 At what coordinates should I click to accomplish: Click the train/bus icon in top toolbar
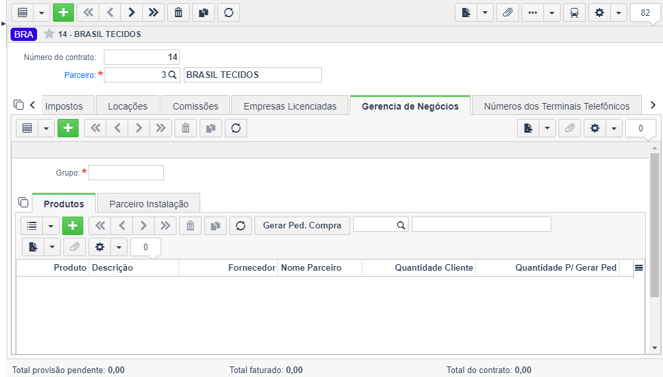tap(574, 13)
